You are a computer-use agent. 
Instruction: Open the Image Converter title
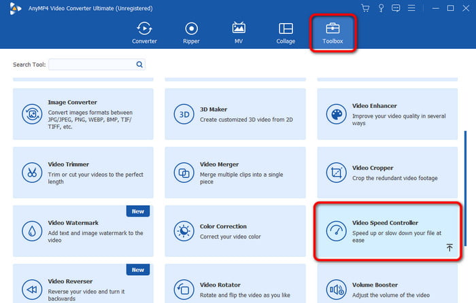pyautogui.click(x=72, y=102)
